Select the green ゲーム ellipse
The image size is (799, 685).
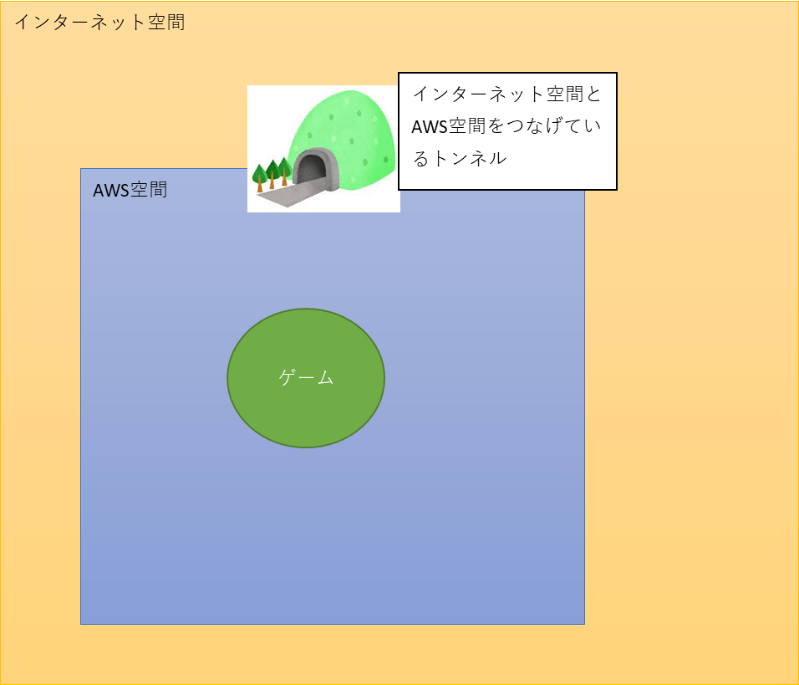click(306, 378)
